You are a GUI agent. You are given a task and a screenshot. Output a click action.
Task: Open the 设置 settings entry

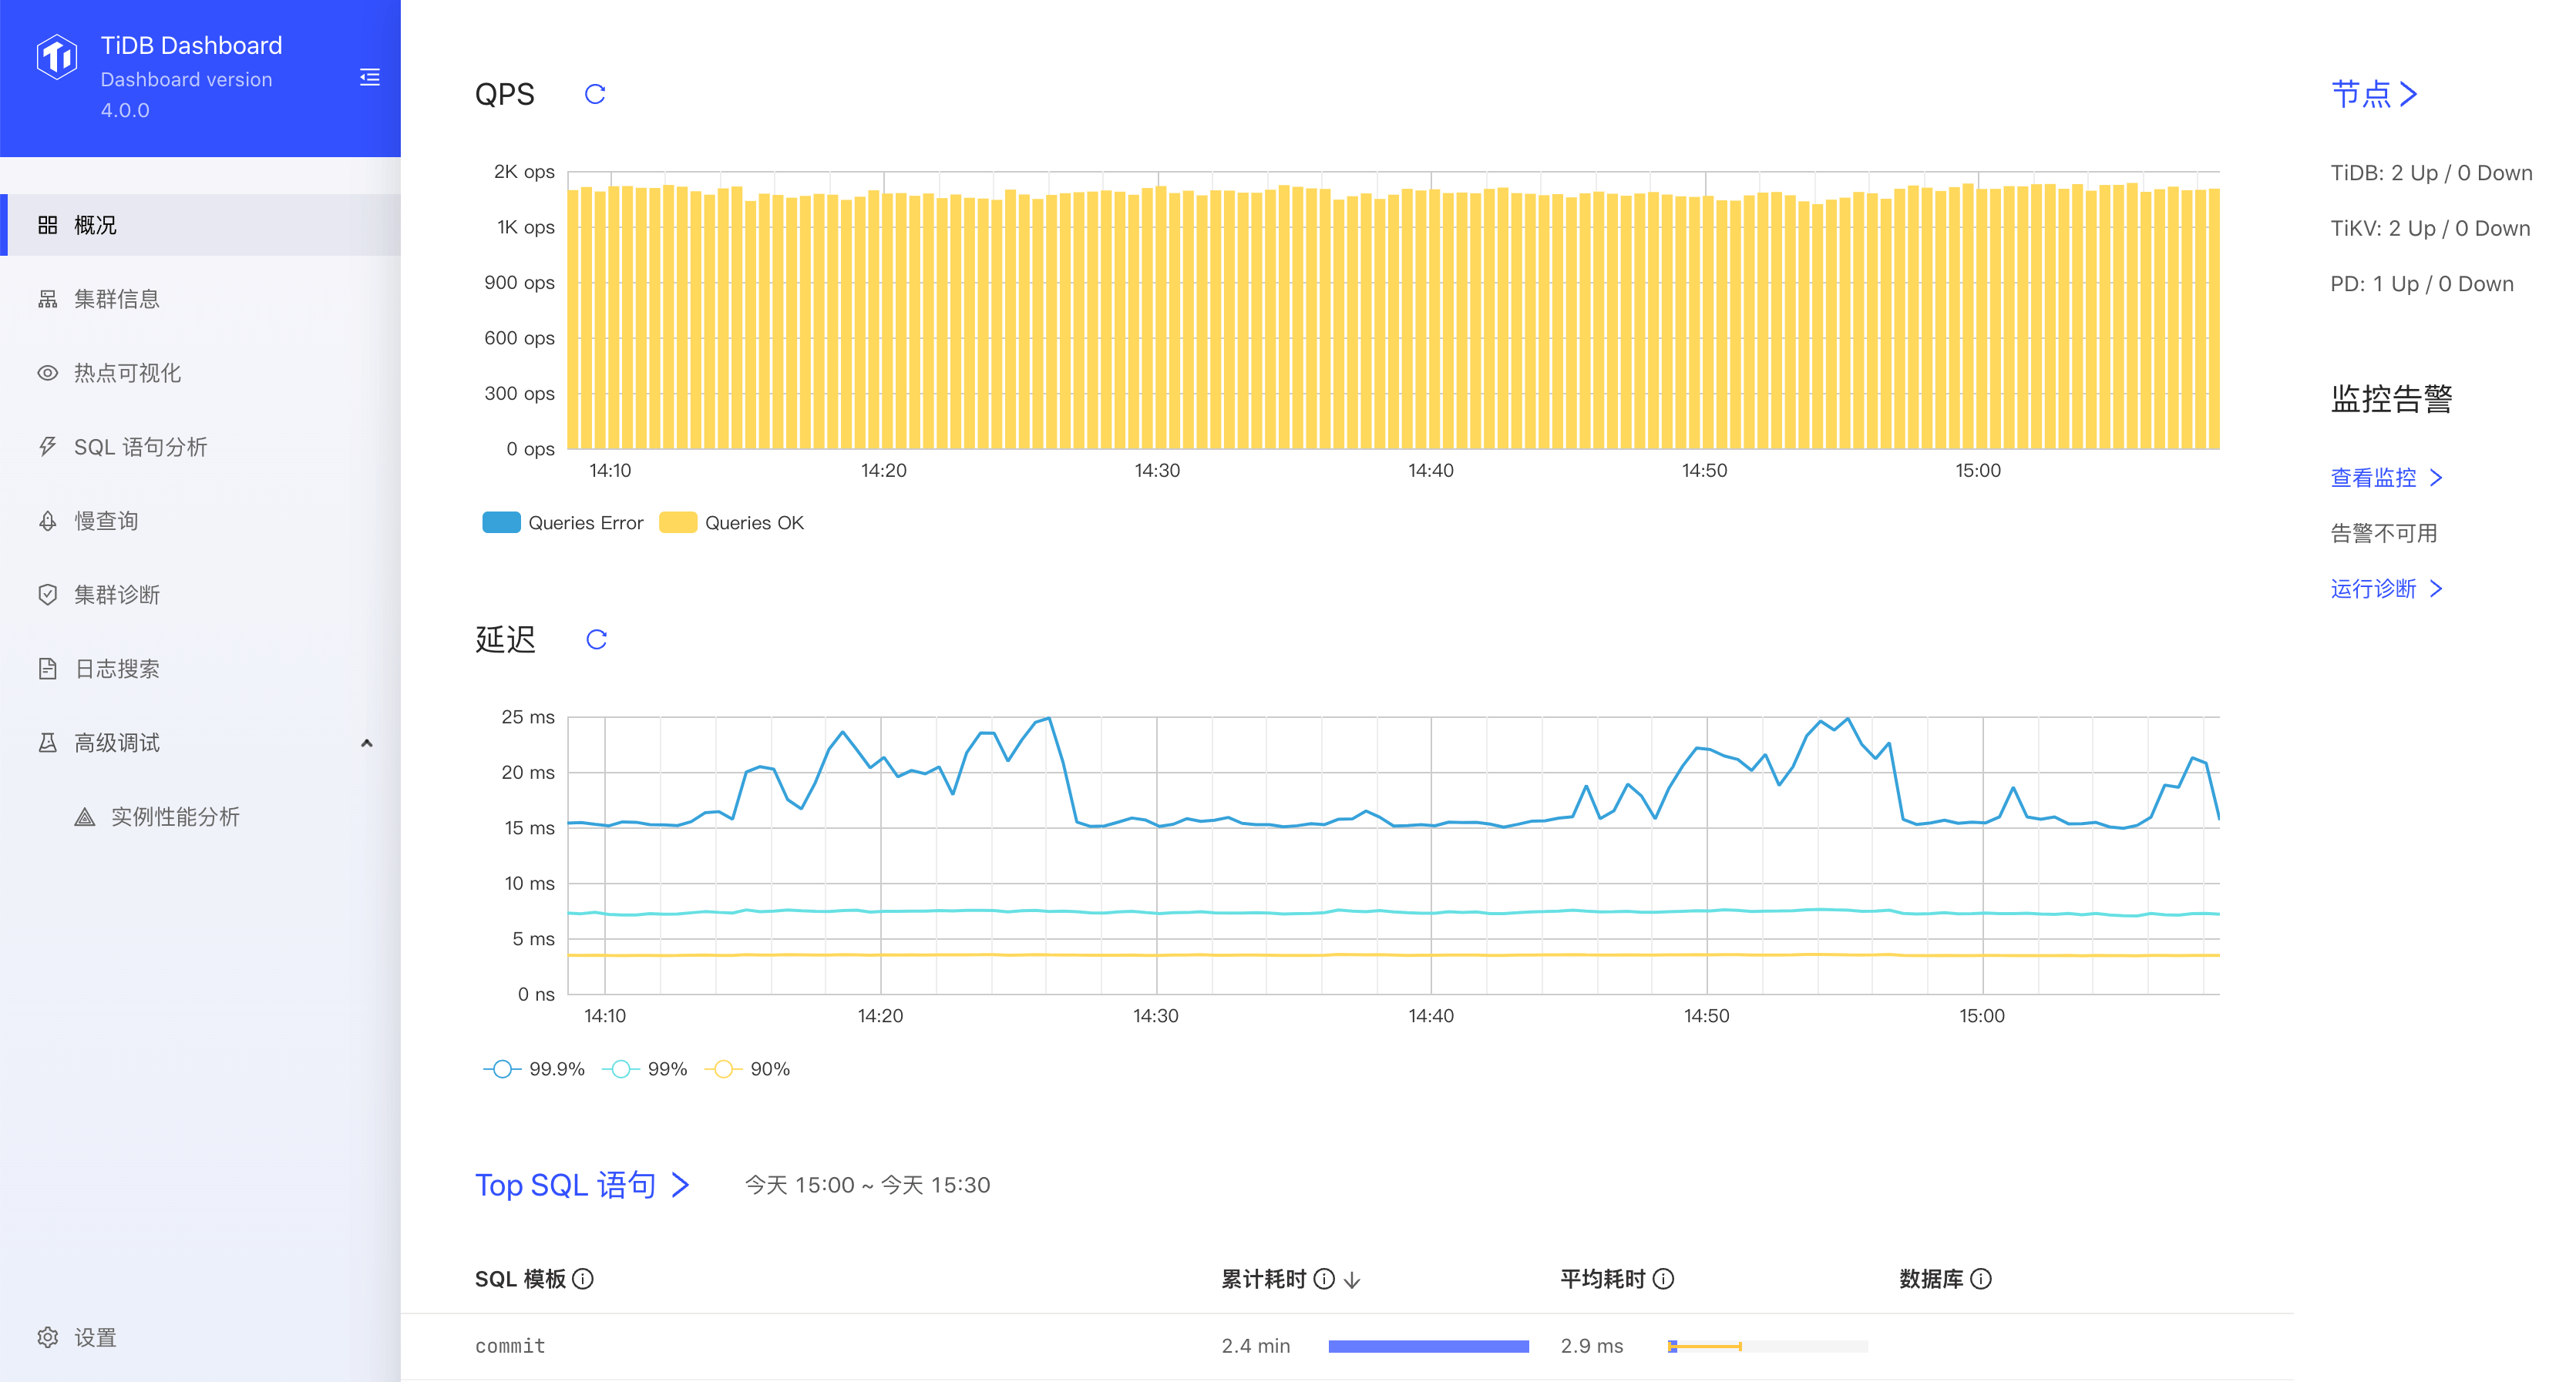click(78, 1337)
